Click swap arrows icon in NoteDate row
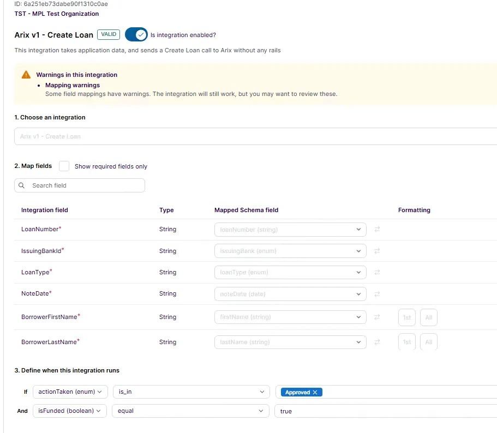The width and height of the screenshot is (497, 433). click(377, 294)
